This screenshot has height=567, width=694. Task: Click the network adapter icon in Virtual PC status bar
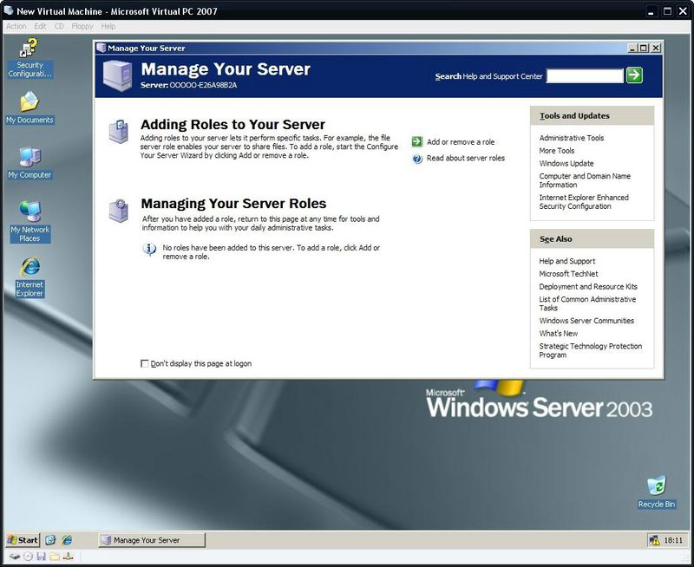(68, 556)
